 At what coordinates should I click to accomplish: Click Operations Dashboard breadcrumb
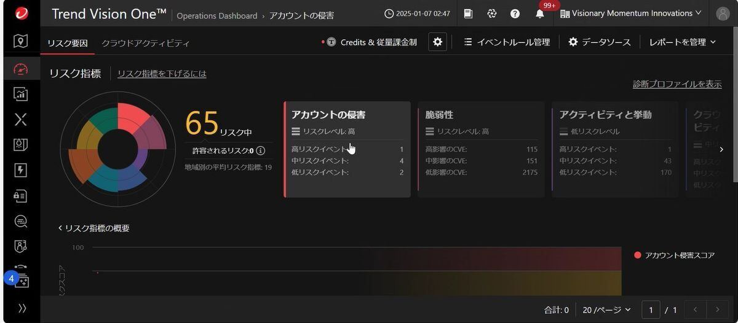click(217, 16)
